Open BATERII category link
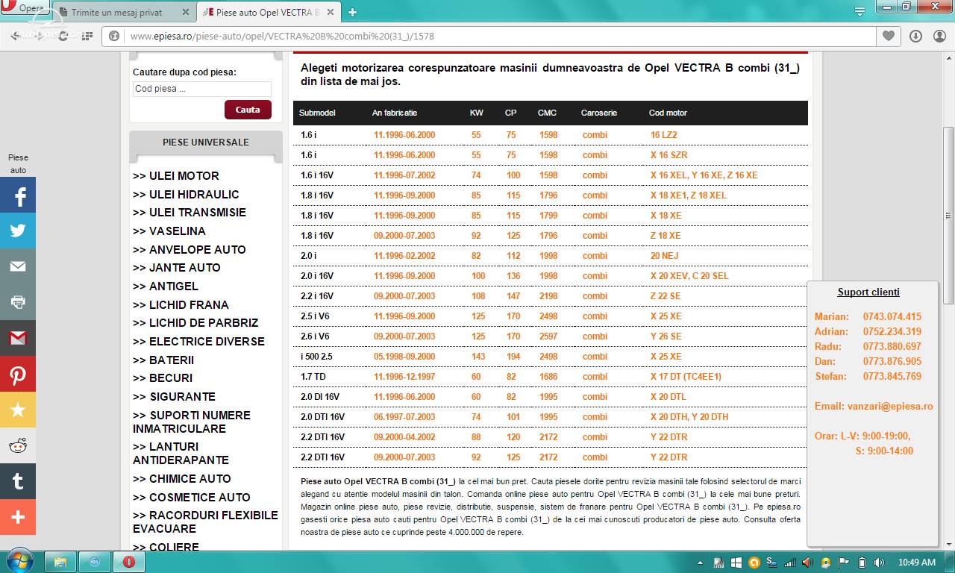Viewport: 955px width, 573px height. coord(163,360)
